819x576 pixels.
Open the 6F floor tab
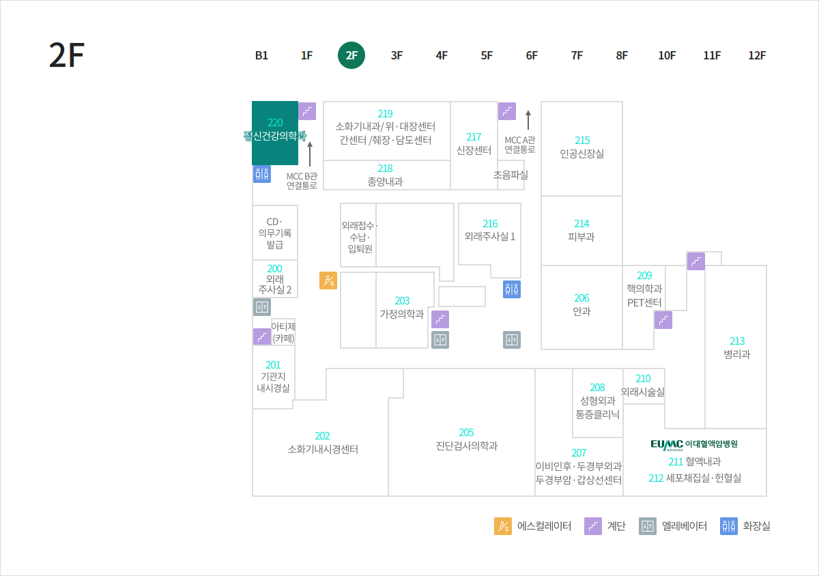click(532, 56)
